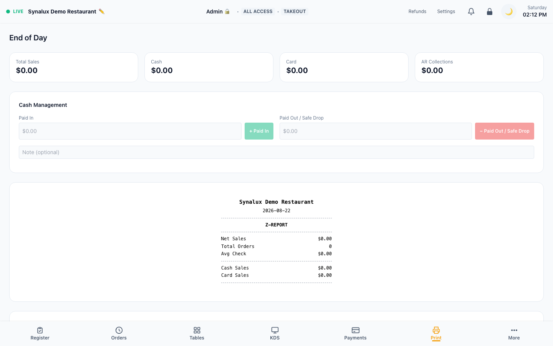Switch to the Payments tab label
Screen dimensions: 553x346
[x=356, y=338]
